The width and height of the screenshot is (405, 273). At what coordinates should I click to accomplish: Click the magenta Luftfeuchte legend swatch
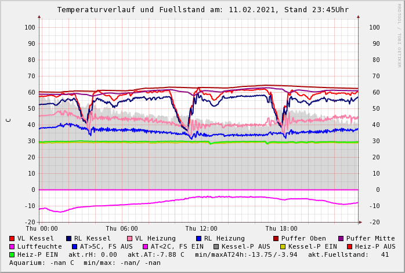[x=12, y=246]
